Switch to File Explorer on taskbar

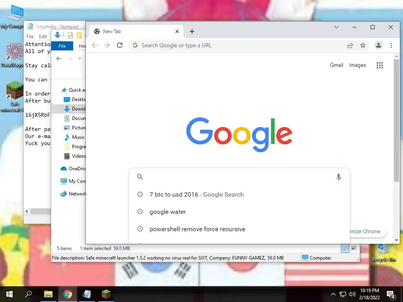48,294
